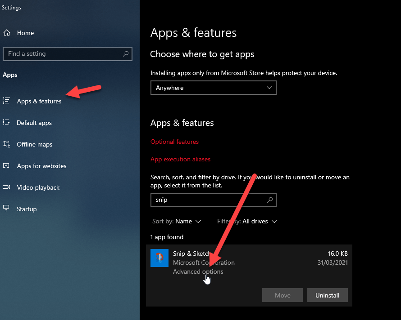
Task: Click the Uninstall button
Action: coord(328,295)
